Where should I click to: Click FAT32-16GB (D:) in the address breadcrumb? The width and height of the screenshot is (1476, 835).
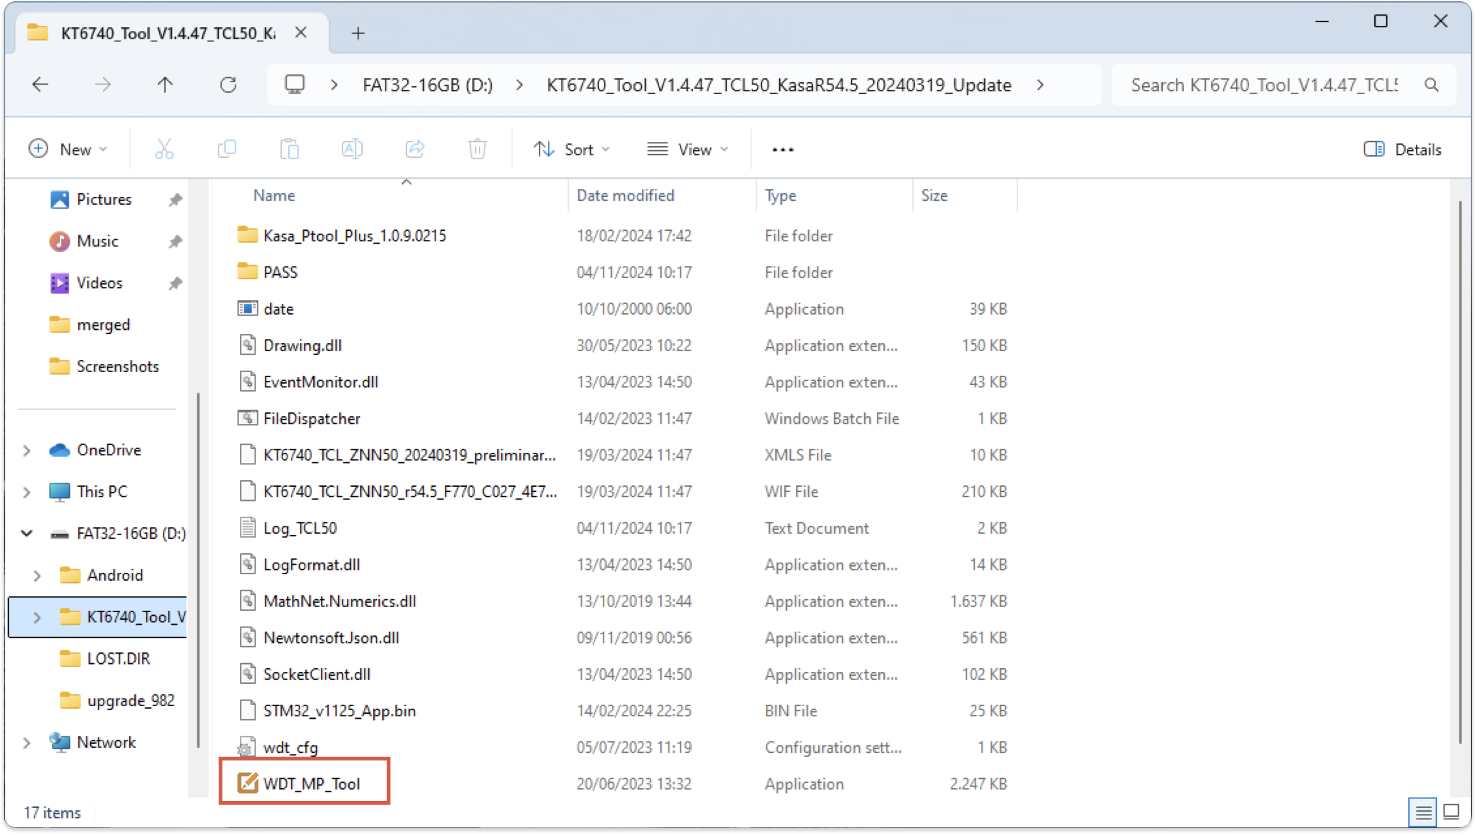pyautogui.click(x=427, y=85)
